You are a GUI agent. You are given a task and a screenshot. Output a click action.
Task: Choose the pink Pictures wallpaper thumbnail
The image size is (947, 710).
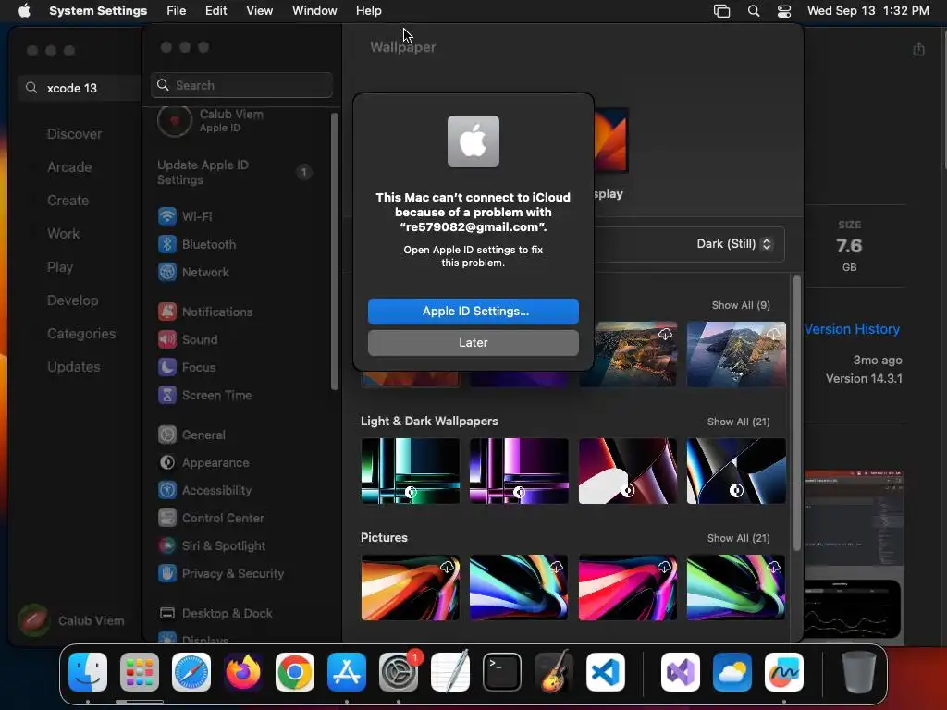pyautogui.click(x=628, y=587)
